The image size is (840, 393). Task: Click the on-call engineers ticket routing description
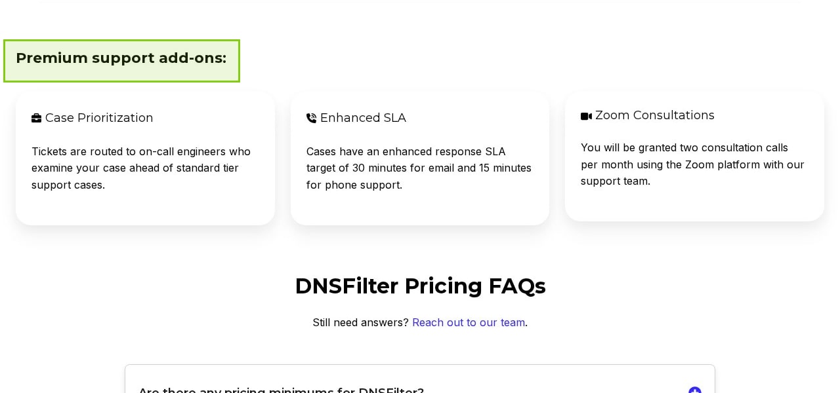[x=141, y=168]
